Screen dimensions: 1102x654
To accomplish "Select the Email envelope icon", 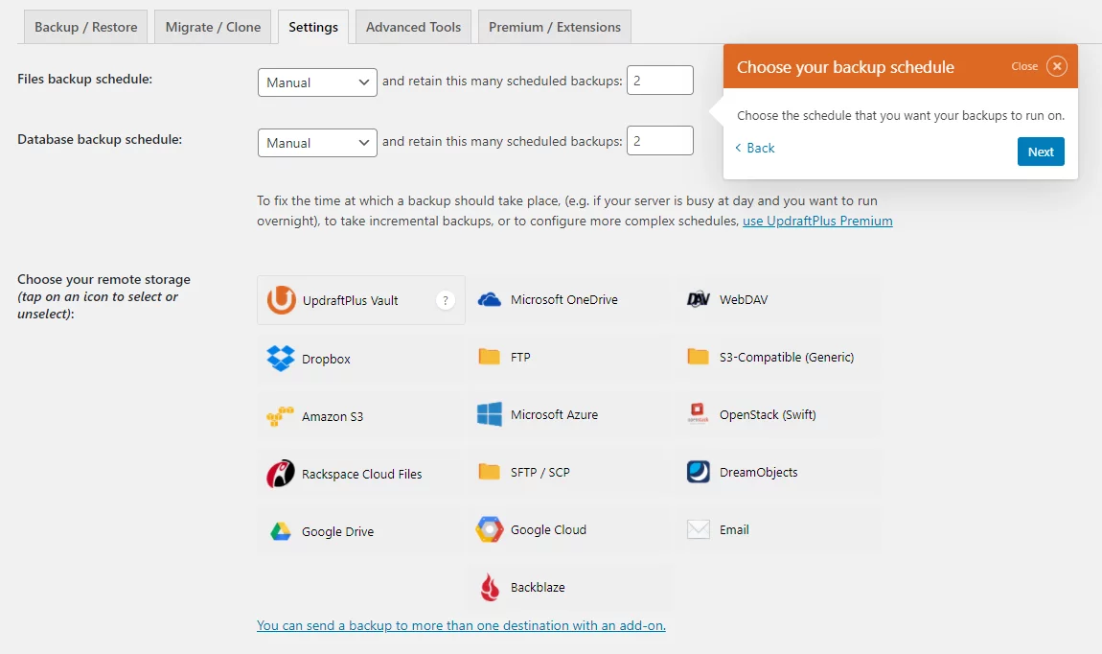I will click(698, 529).
